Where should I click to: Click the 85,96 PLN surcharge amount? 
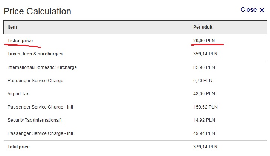(x=204, y=67)
